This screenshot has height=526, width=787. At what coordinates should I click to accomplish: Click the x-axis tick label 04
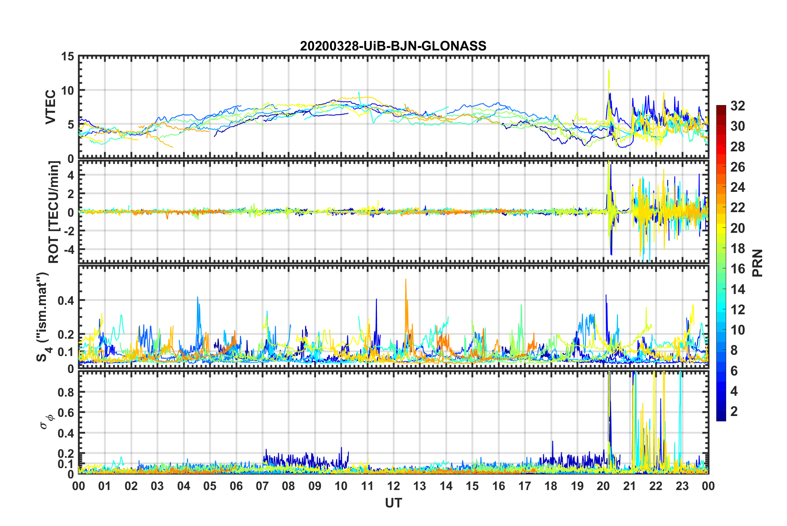(x=184, y=486)
